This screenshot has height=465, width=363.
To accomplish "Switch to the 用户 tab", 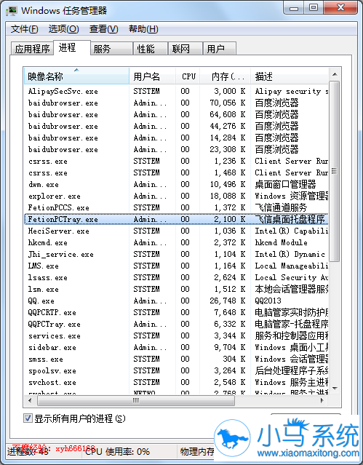I will point(220,49).
